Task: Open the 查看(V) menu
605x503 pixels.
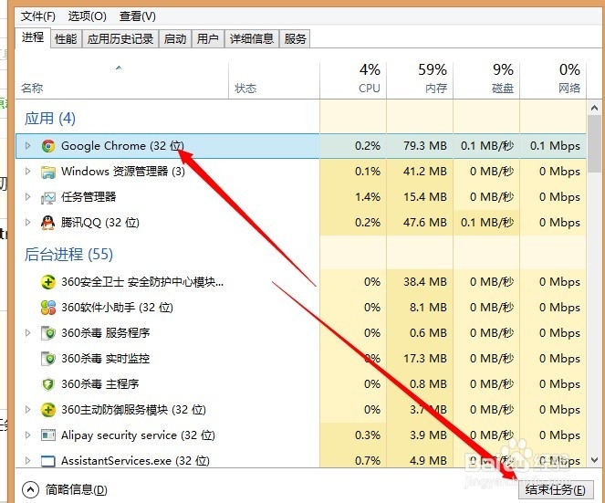Action: click(138, 16)
